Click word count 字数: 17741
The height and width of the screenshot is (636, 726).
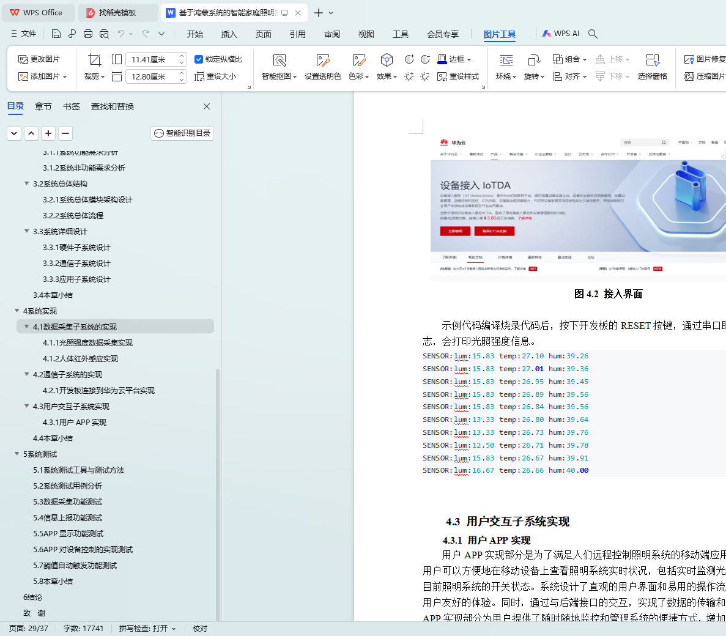pos(83,628)
